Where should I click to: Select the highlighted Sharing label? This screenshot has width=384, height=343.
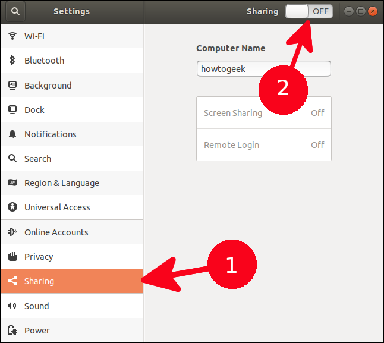(x=39, y=281)
